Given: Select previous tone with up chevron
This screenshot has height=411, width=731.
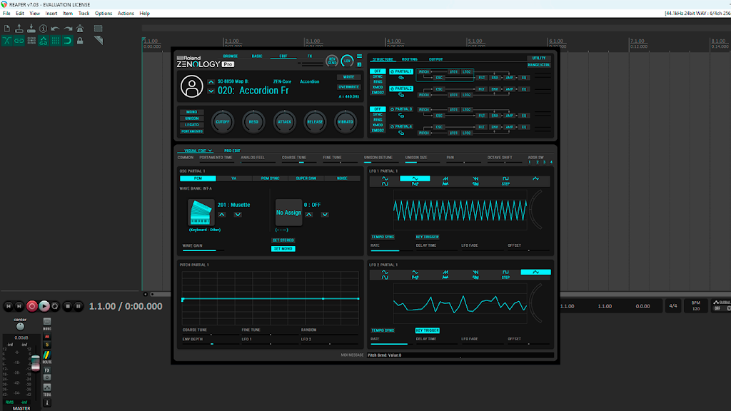Looking at the screenshot, I should [211, 82].
